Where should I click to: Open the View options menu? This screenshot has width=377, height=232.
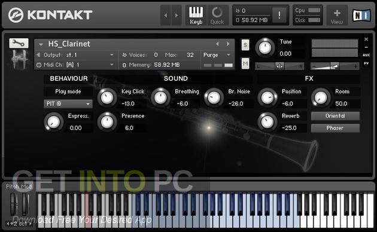pyautogui.click(x=337, y=15)
